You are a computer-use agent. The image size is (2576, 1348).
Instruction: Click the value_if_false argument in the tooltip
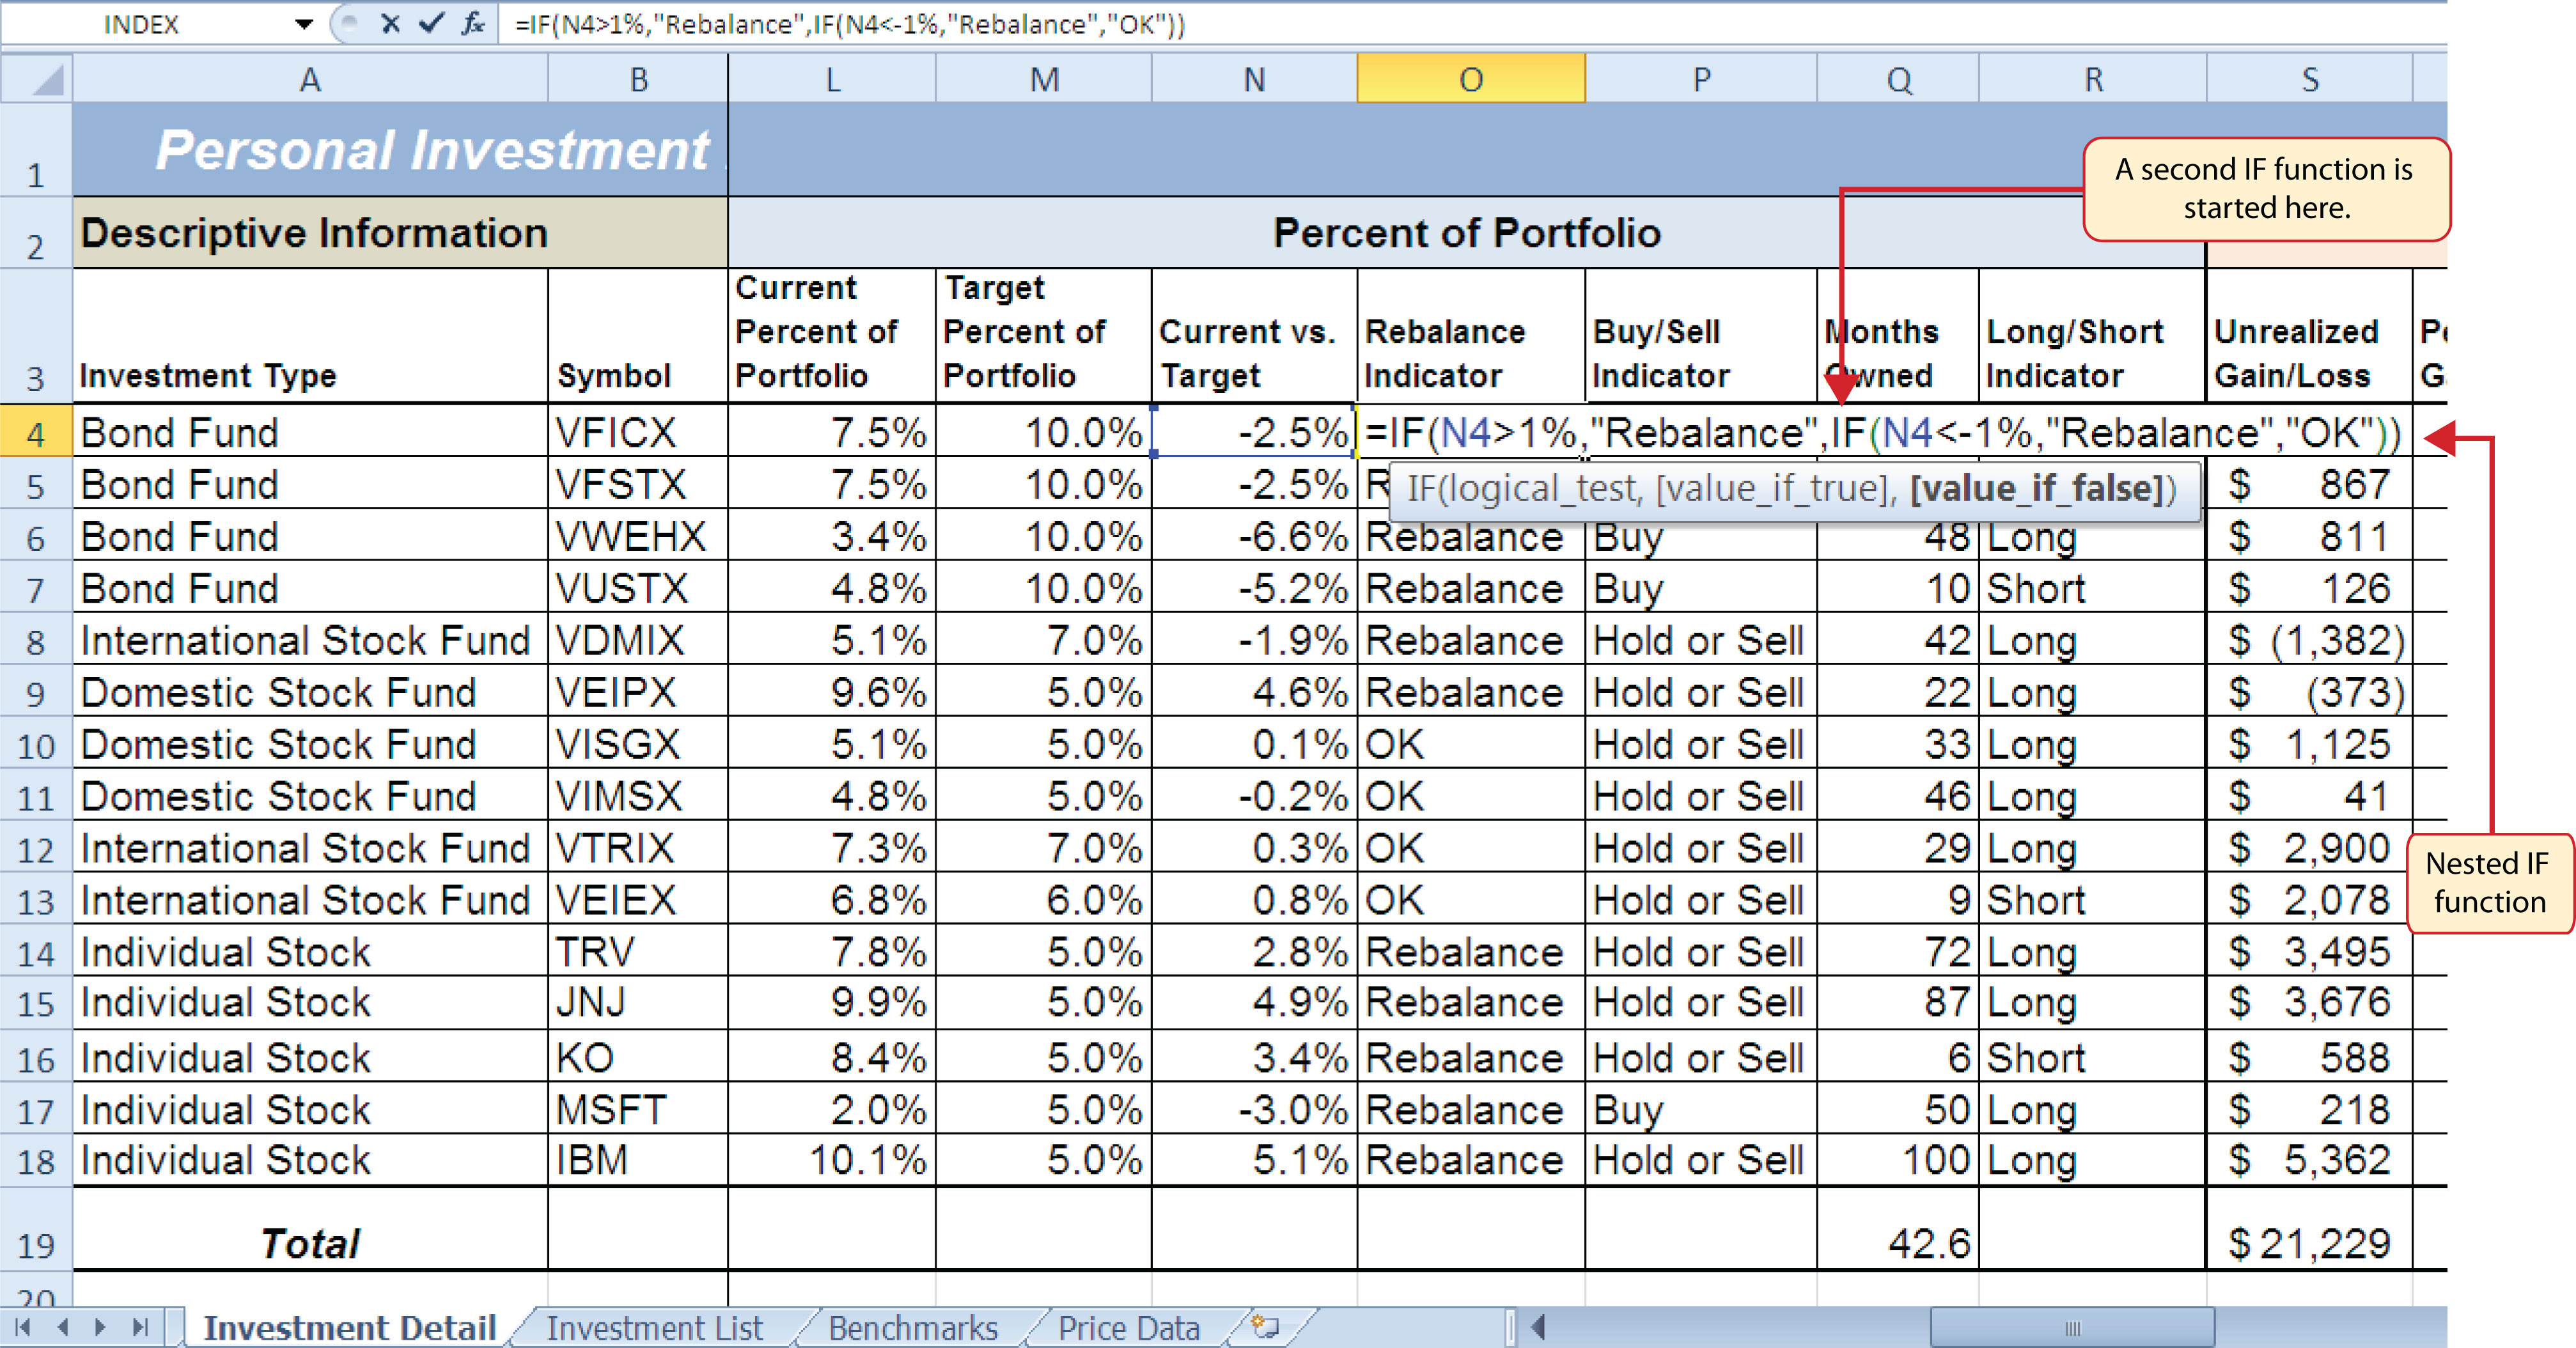(2036, 489)
